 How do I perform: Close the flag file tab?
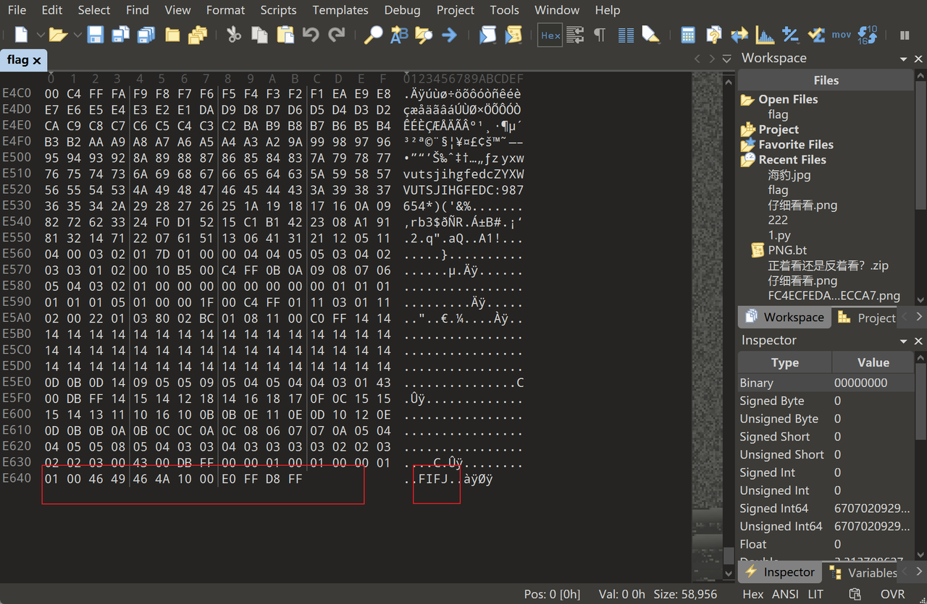point(36,61)
